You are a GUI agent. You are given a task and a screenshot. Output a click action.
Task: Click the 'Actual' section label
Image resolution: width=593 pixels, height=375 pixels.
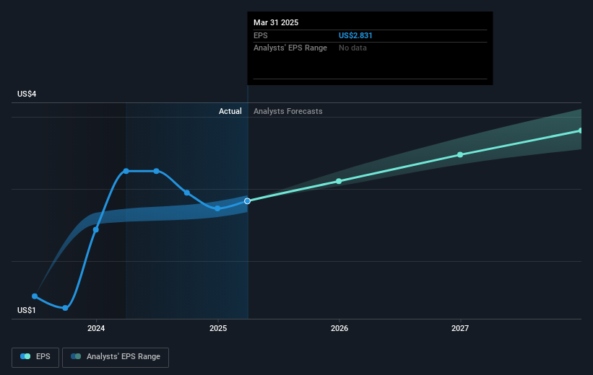click(x=230, y=111)
